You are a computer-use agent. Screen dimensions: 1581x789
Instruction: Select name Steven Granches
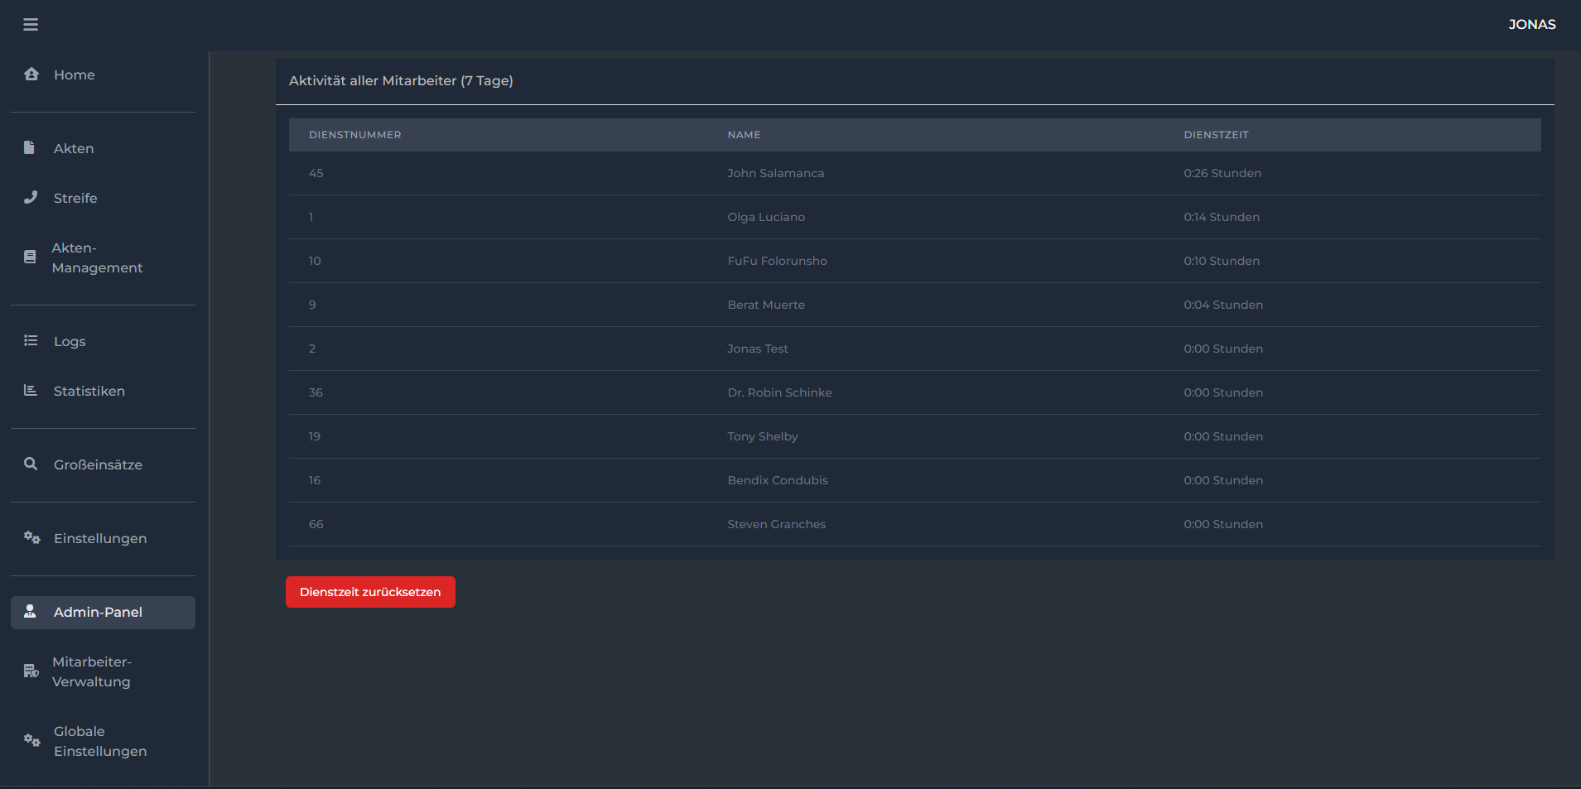776,524
